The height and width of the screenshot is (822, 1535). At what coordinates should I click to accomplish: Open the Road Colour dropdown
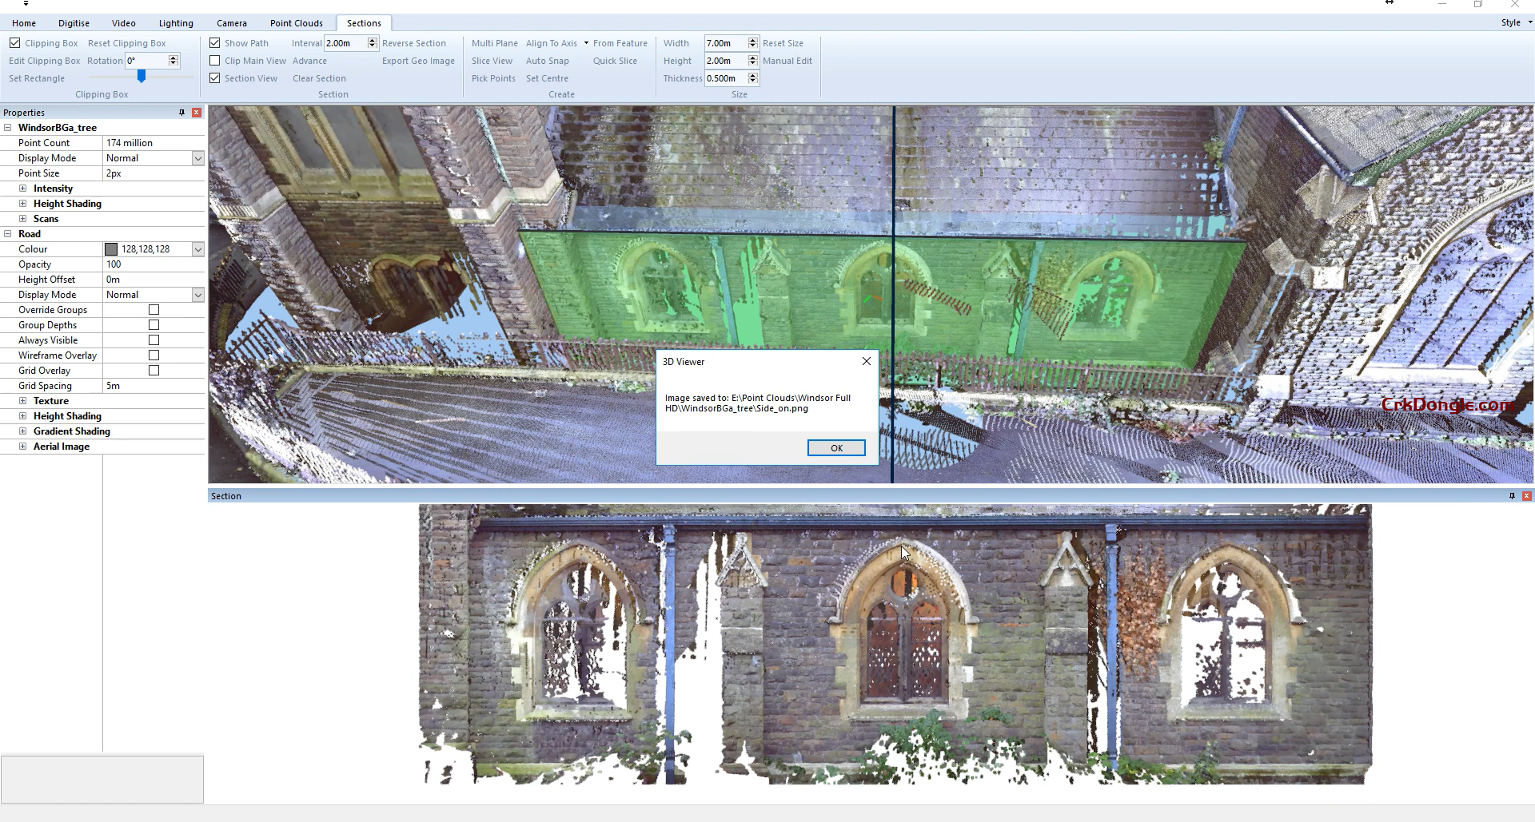[x=197, y=249]
